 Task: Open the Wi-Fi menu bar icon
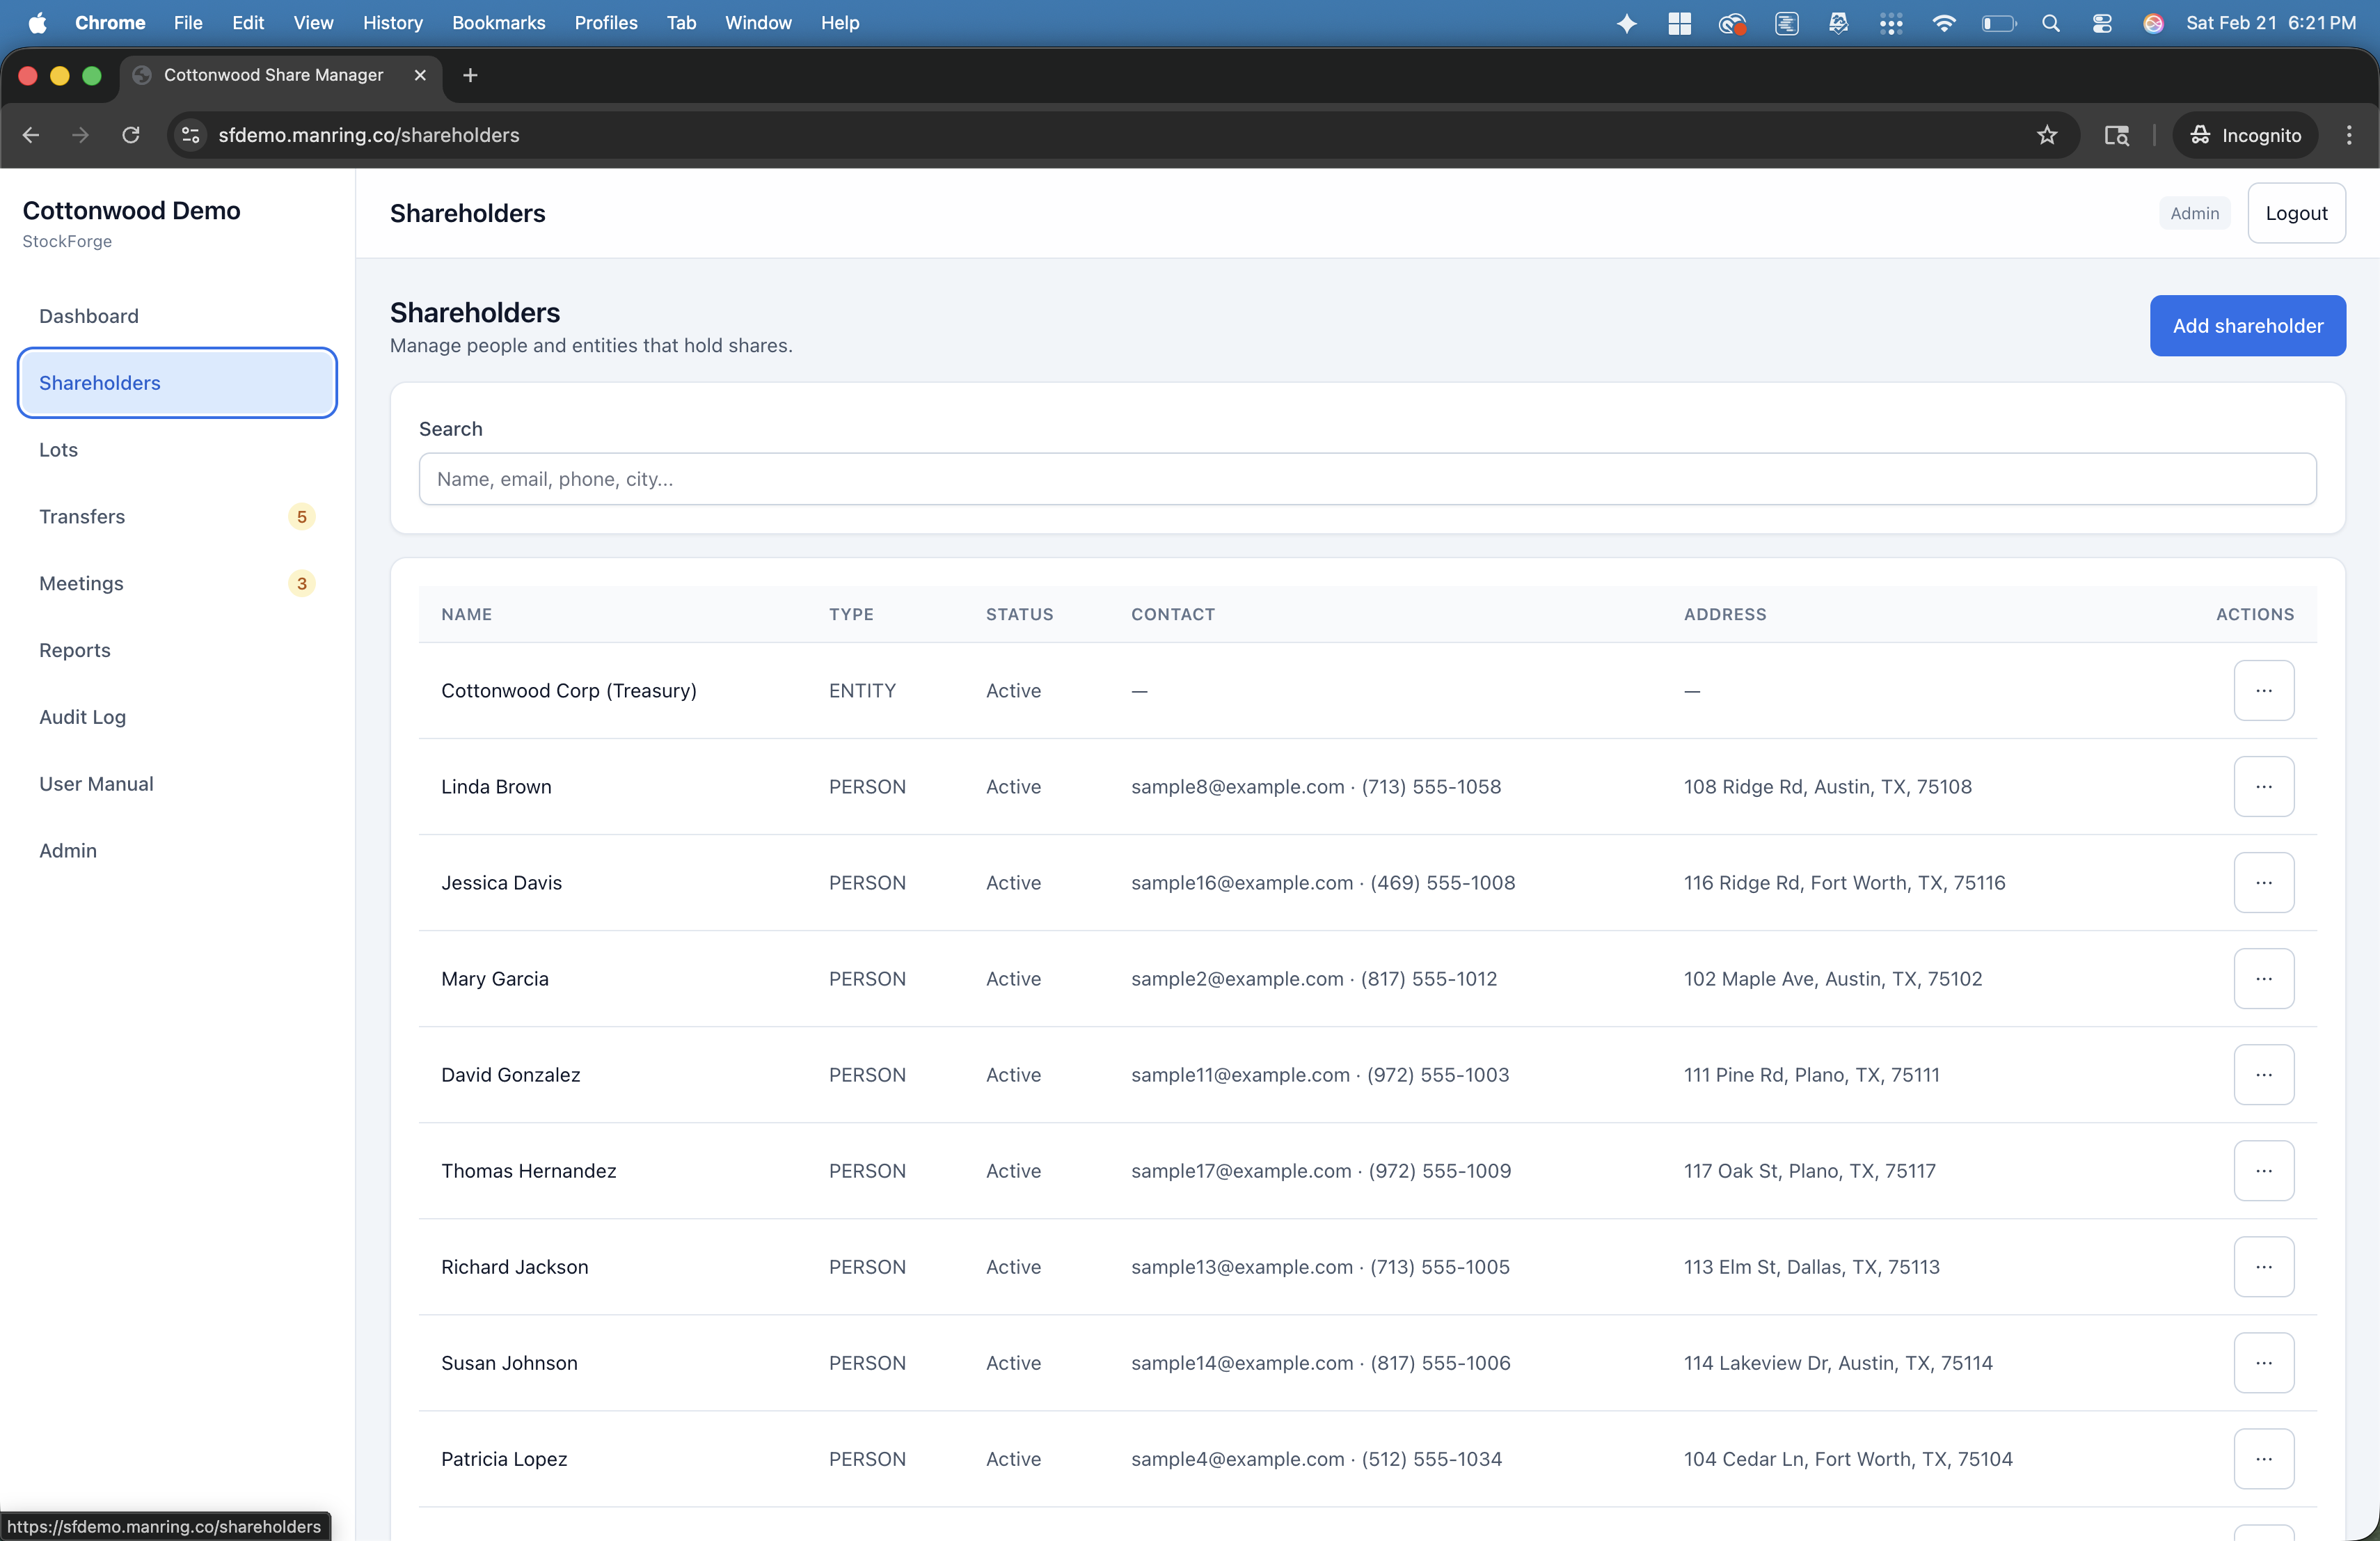tap(1943, 22)
